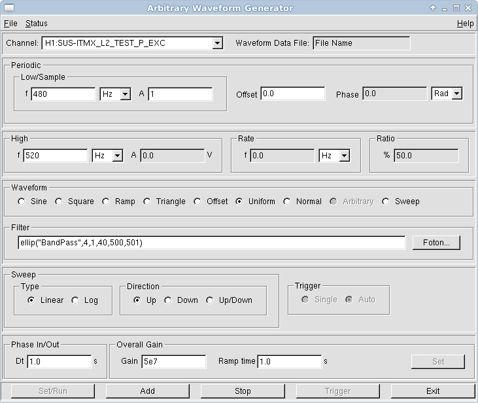Choose the Normal waveform option

287,201
